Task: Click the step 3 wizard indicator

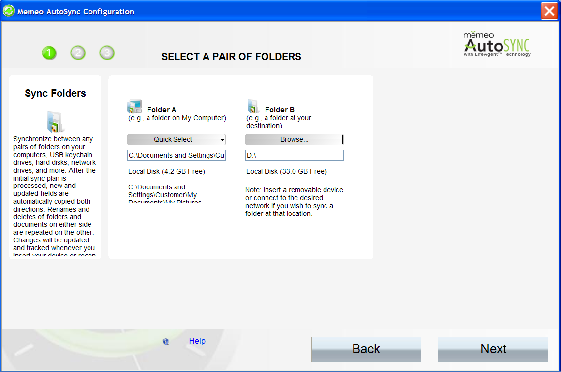Action: coord(107,53)
